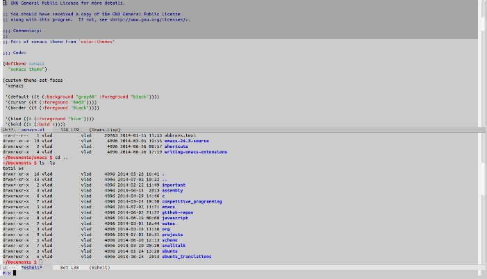487x279 pixels.
Task: Click the writing-emacs-extensions directory entry
Action: 194,151
